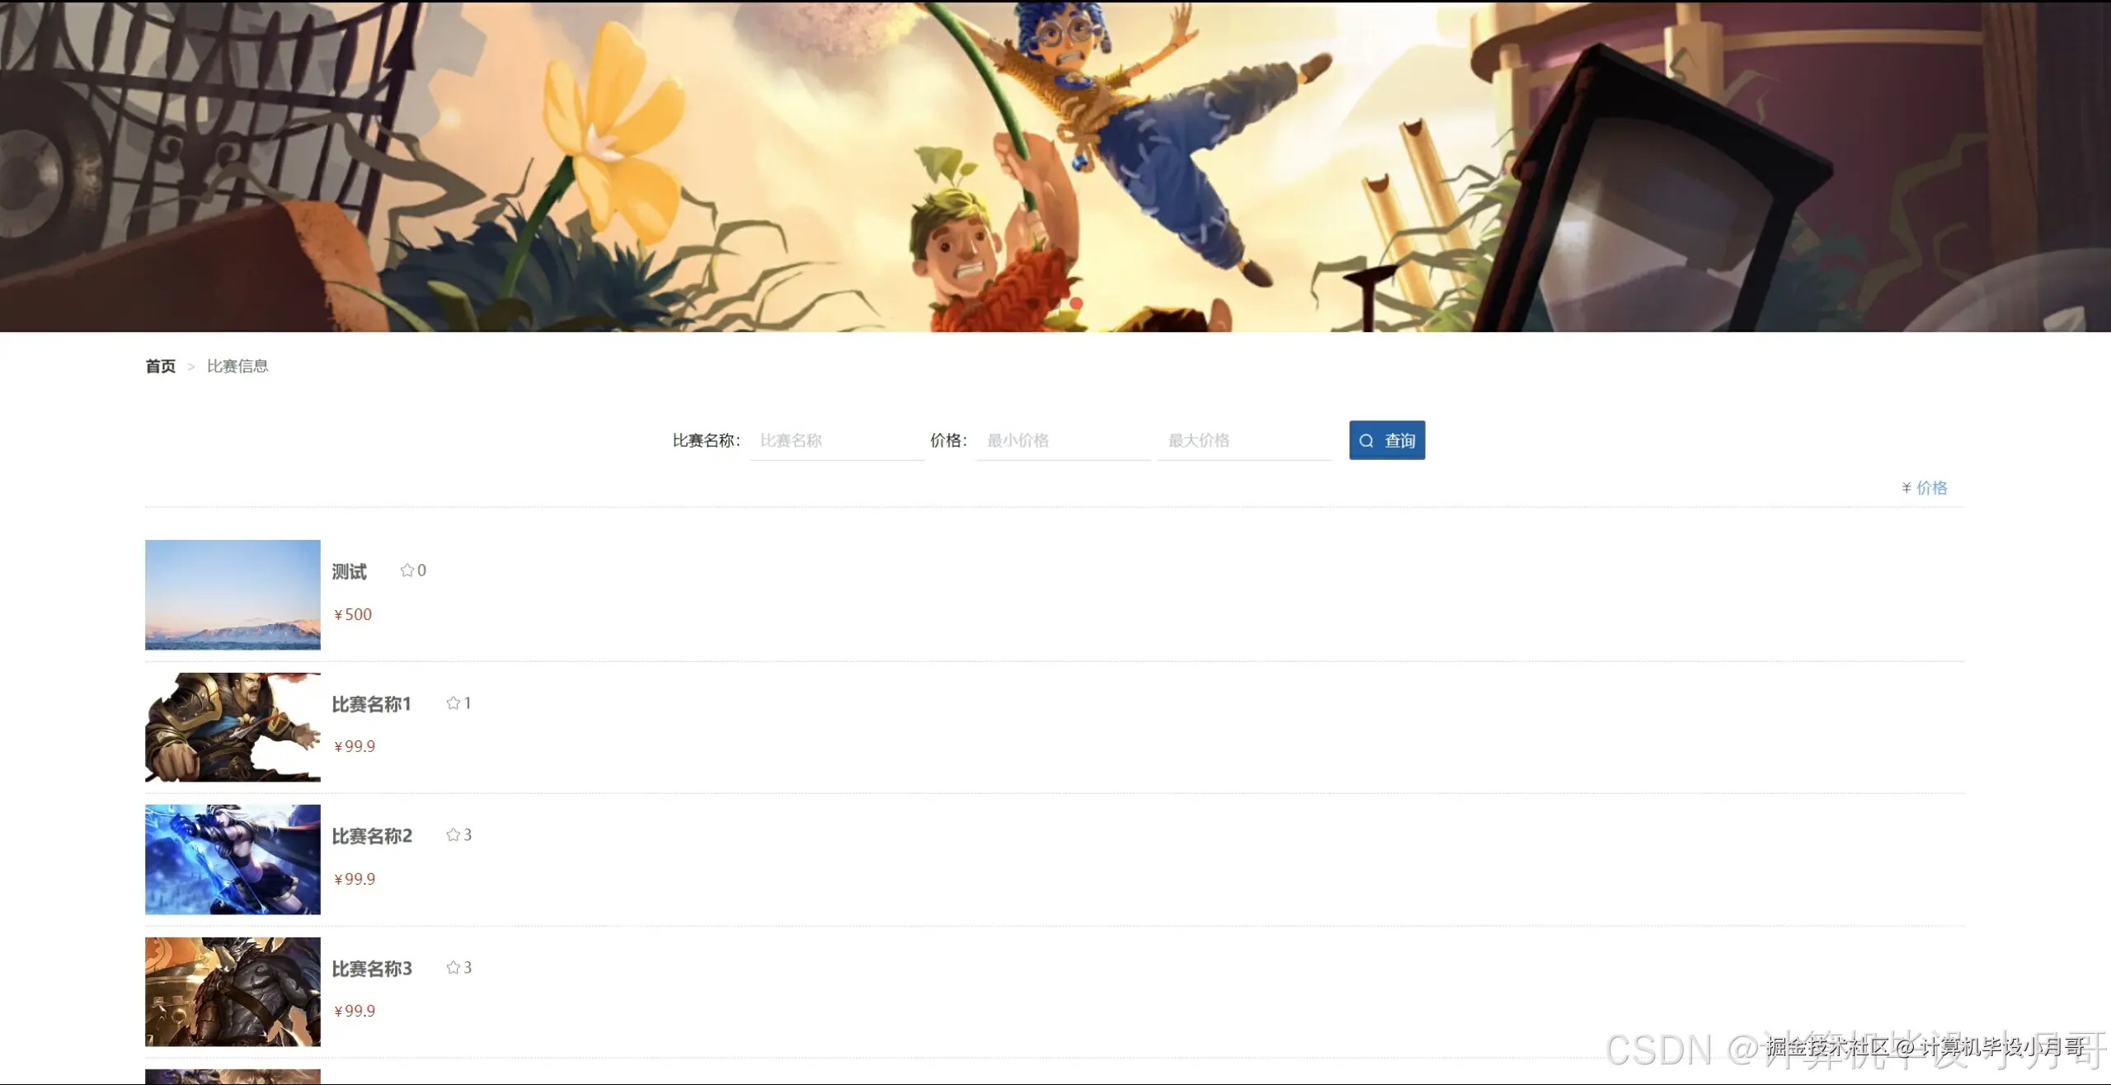The image size is (2111, 1085).
Task: Sort the list by 价格
Action: click(x=1931, y=488)
